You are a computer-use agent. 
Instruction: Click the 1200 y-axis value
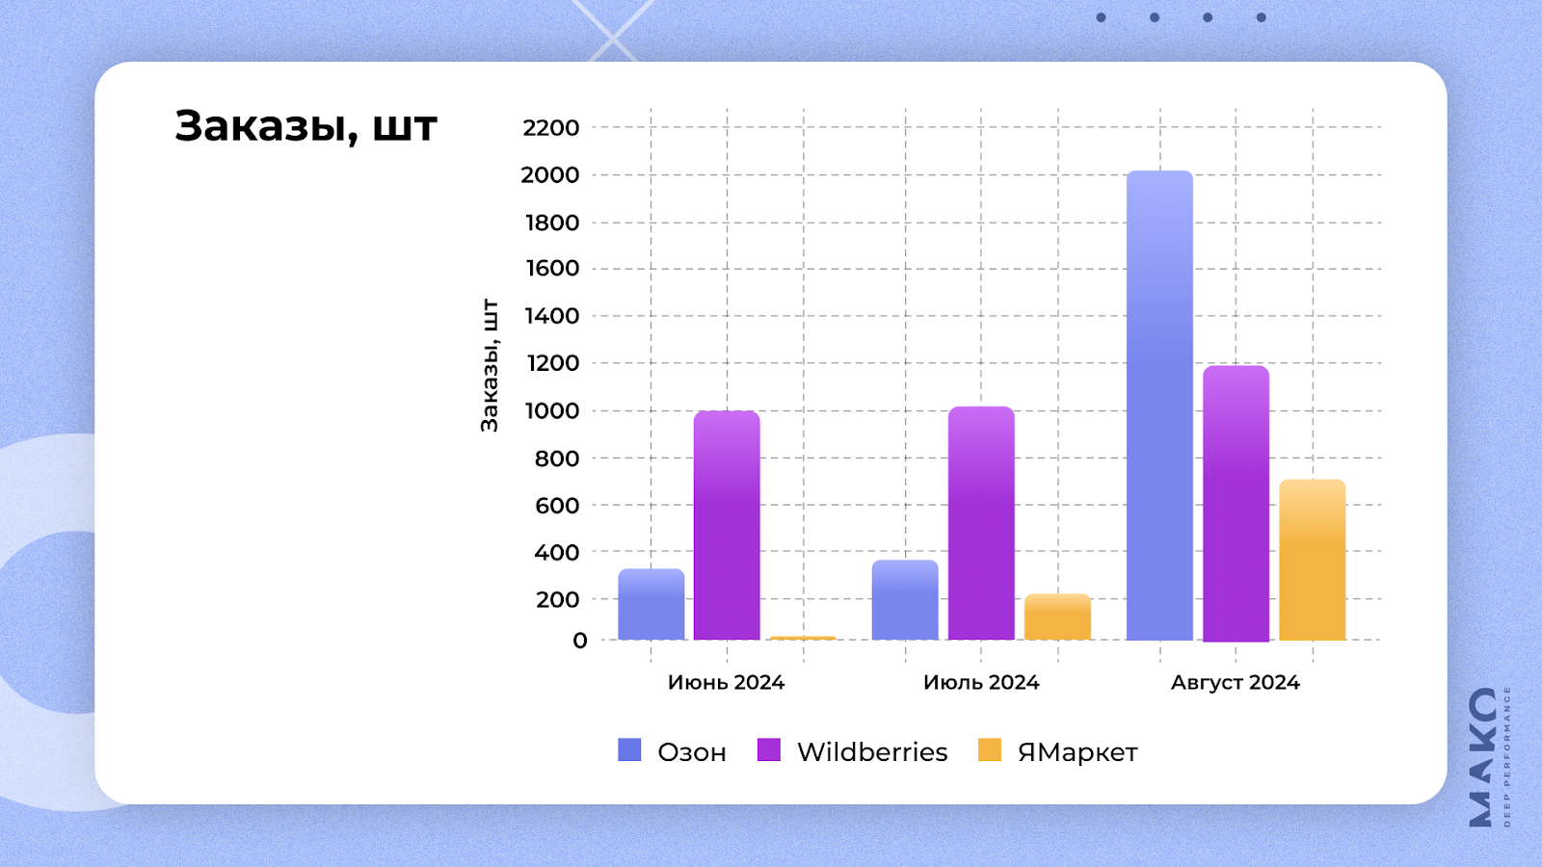pyautogui.click(x=553, y=363)
